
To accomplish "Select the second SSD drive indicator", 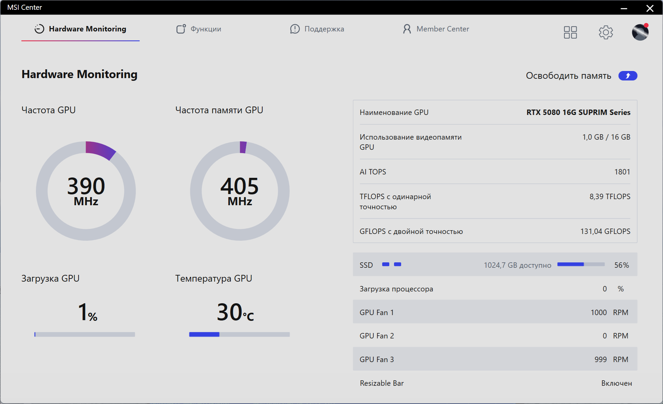I will (398, 264).
